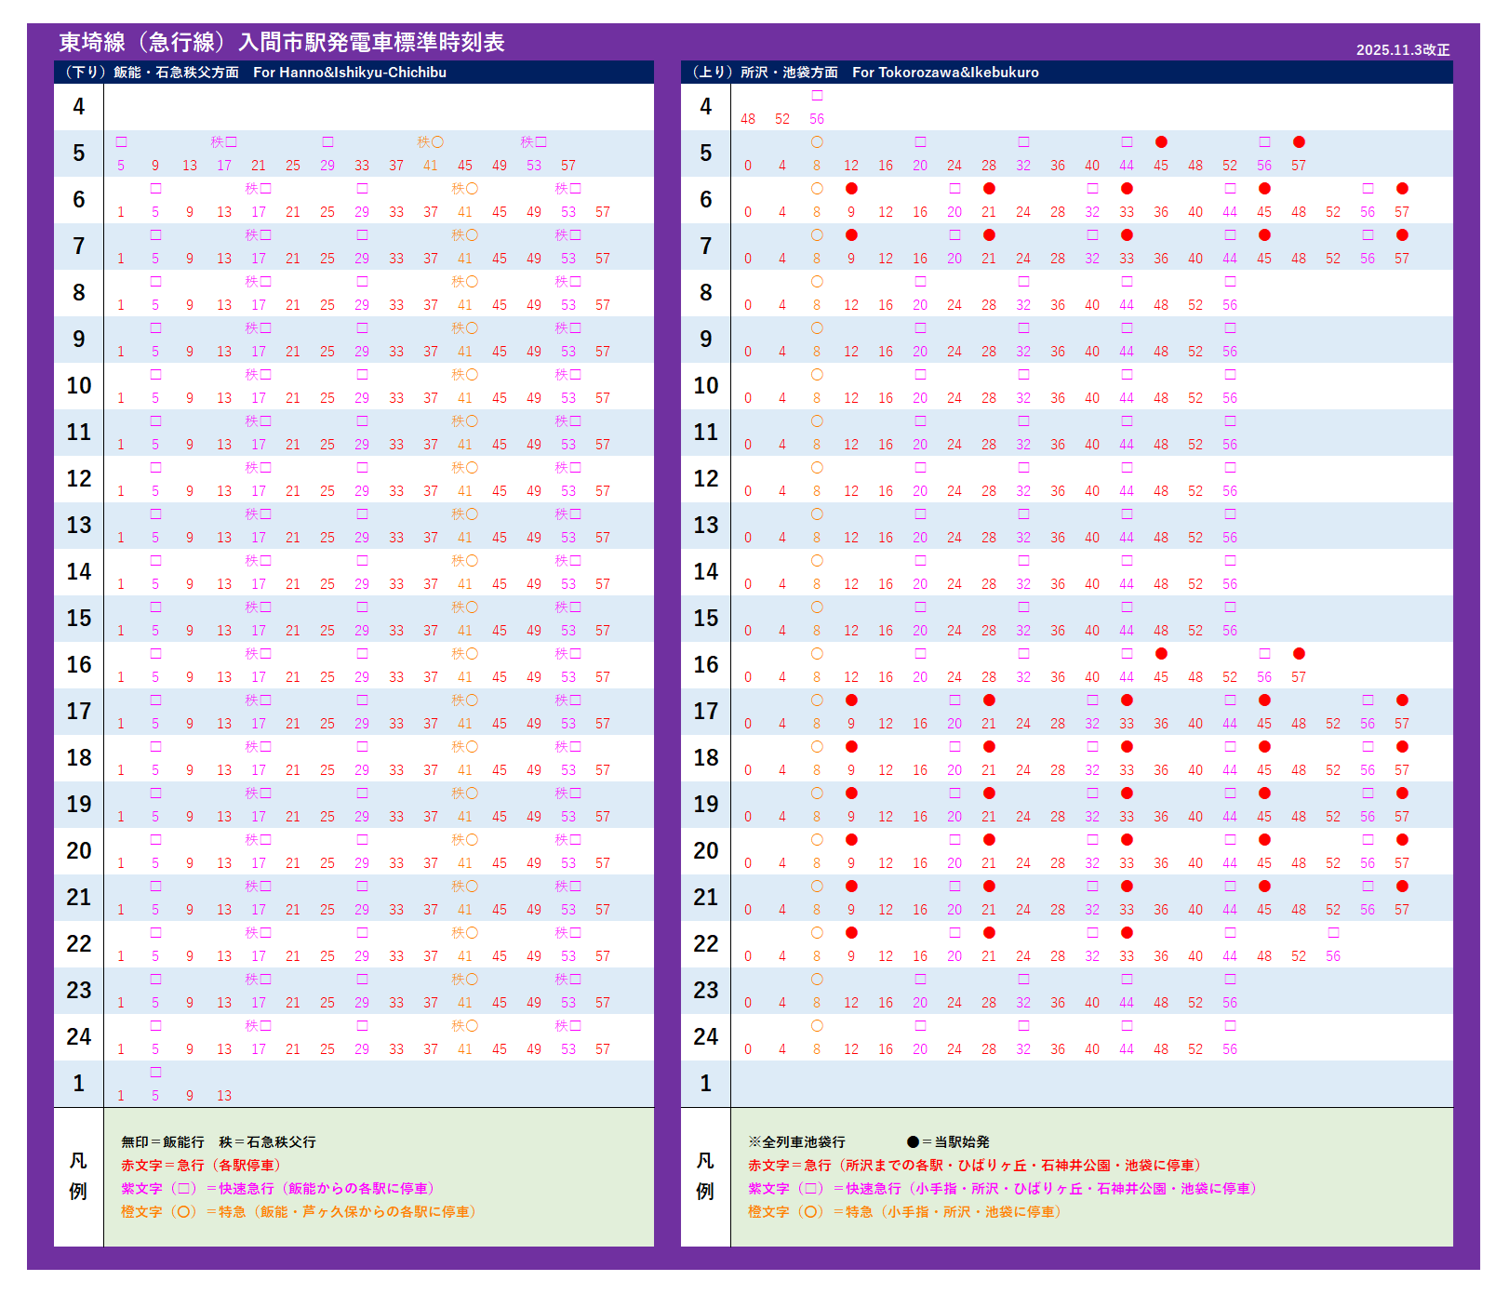This screenshot has width=1508, height=1294.
Task: Select the outbound header For Hanno&Ishikyu-Chichibu
Action: (349, 73)
